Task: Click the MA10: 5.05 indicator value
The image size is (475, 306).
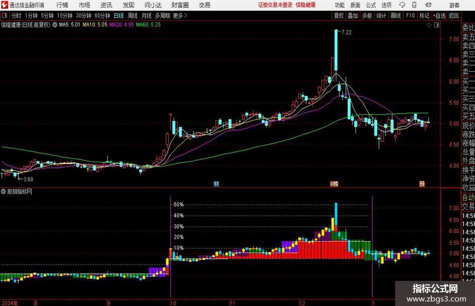Action: (x=95, y=25)
